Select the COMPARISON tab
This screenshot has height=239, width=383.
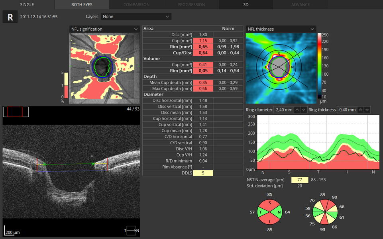136,5
